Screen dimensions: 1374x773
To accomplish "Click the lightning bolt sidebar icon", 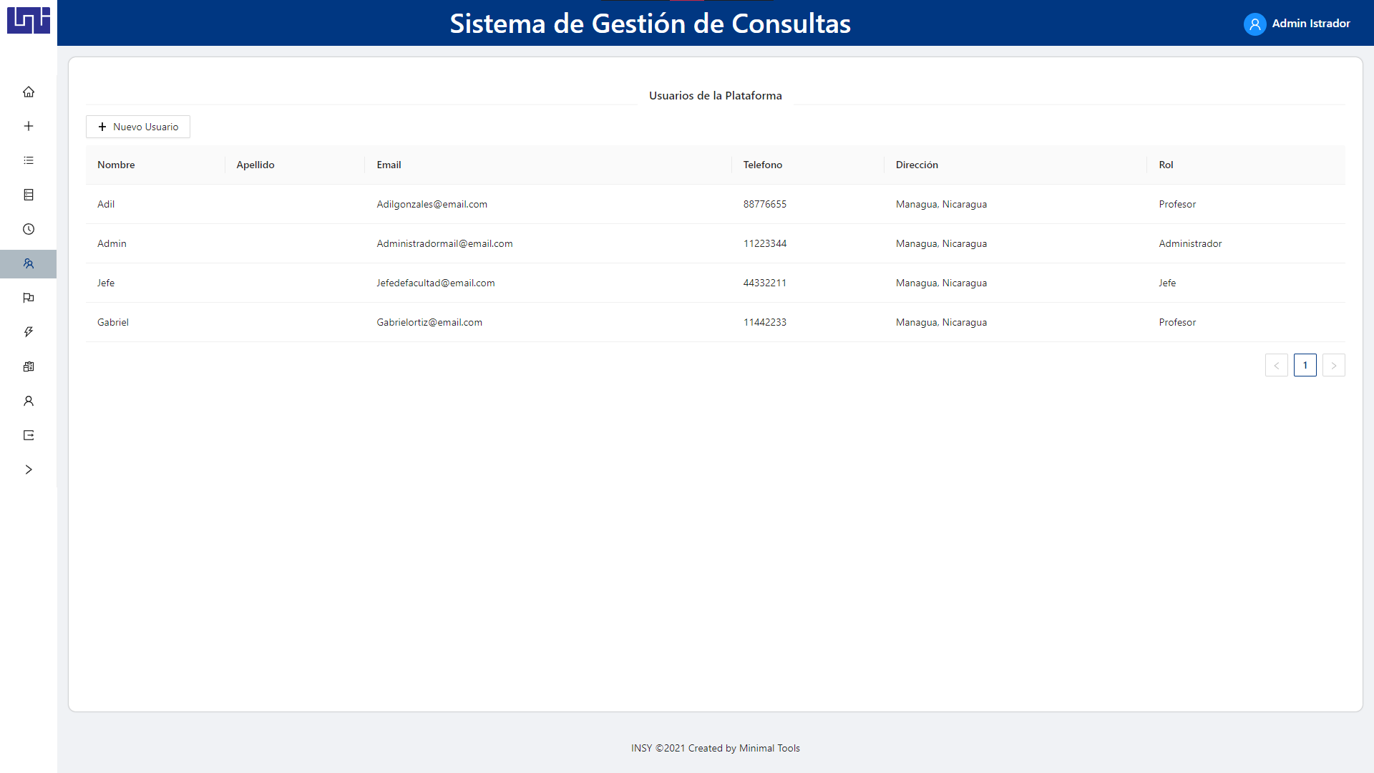I will (x=29, y=332).
